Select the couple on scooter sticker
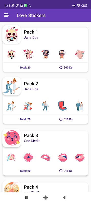The width and height of the screenshot is (91, 203). coord(28,106)
